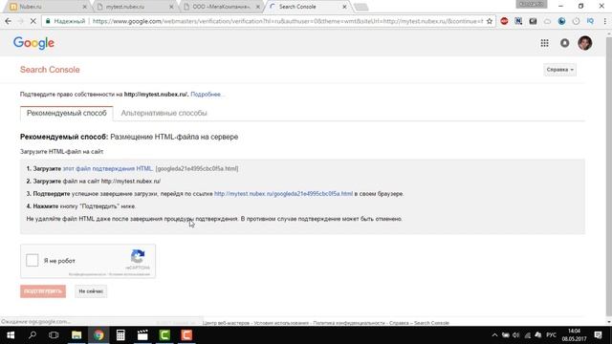Open taskbar search magnifier
This screenshot has width=612, height=344.
coord(33,335)
